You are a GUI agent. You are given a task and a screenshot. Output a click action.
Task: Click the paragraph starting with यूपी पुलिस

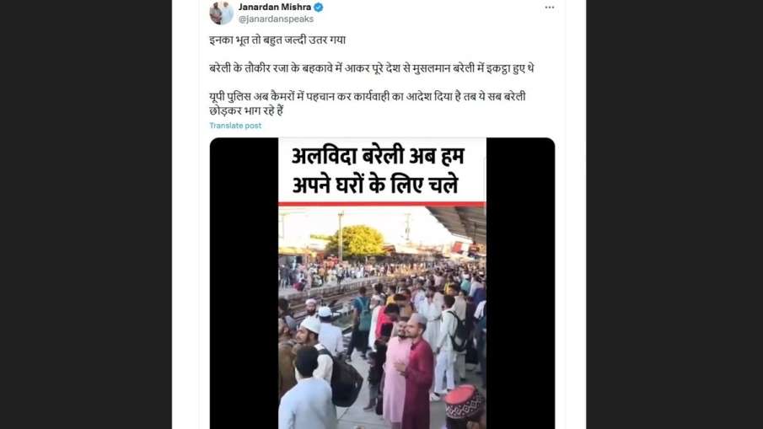coord(368,104)
